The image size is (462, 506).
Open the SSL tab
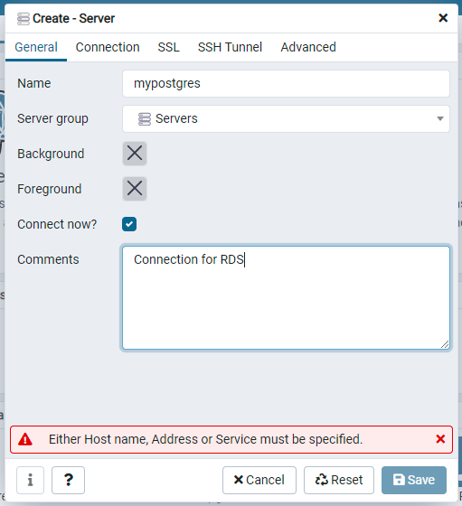(168, 47)
